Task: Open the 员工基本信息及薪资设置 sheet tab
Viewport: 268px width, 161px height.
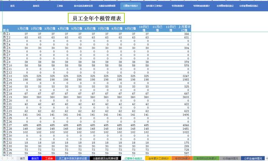Action: (x=73, y=158)
